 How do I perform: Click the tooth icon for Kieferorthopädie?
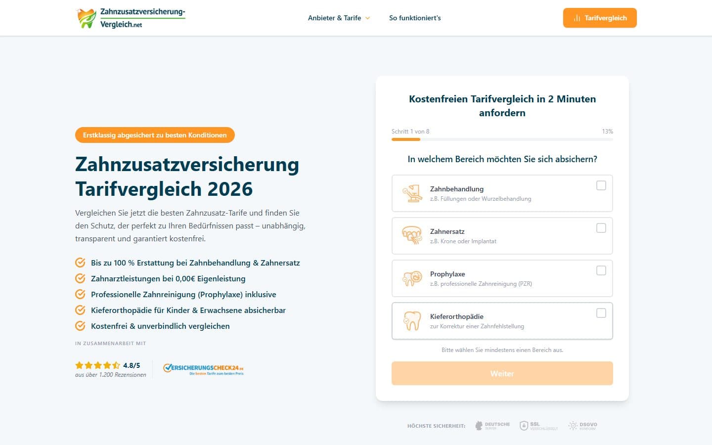[412, 321]
